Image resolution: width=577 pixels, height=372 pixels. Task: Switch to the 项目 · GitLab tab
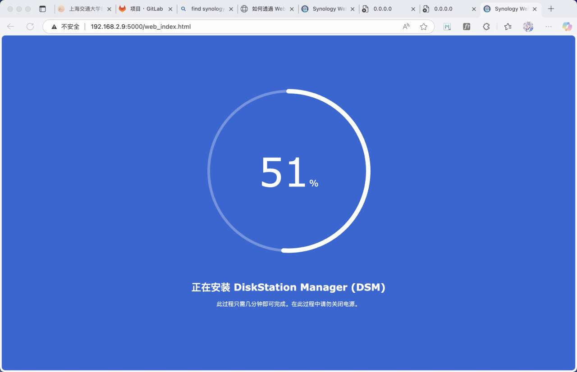(146, 9)
